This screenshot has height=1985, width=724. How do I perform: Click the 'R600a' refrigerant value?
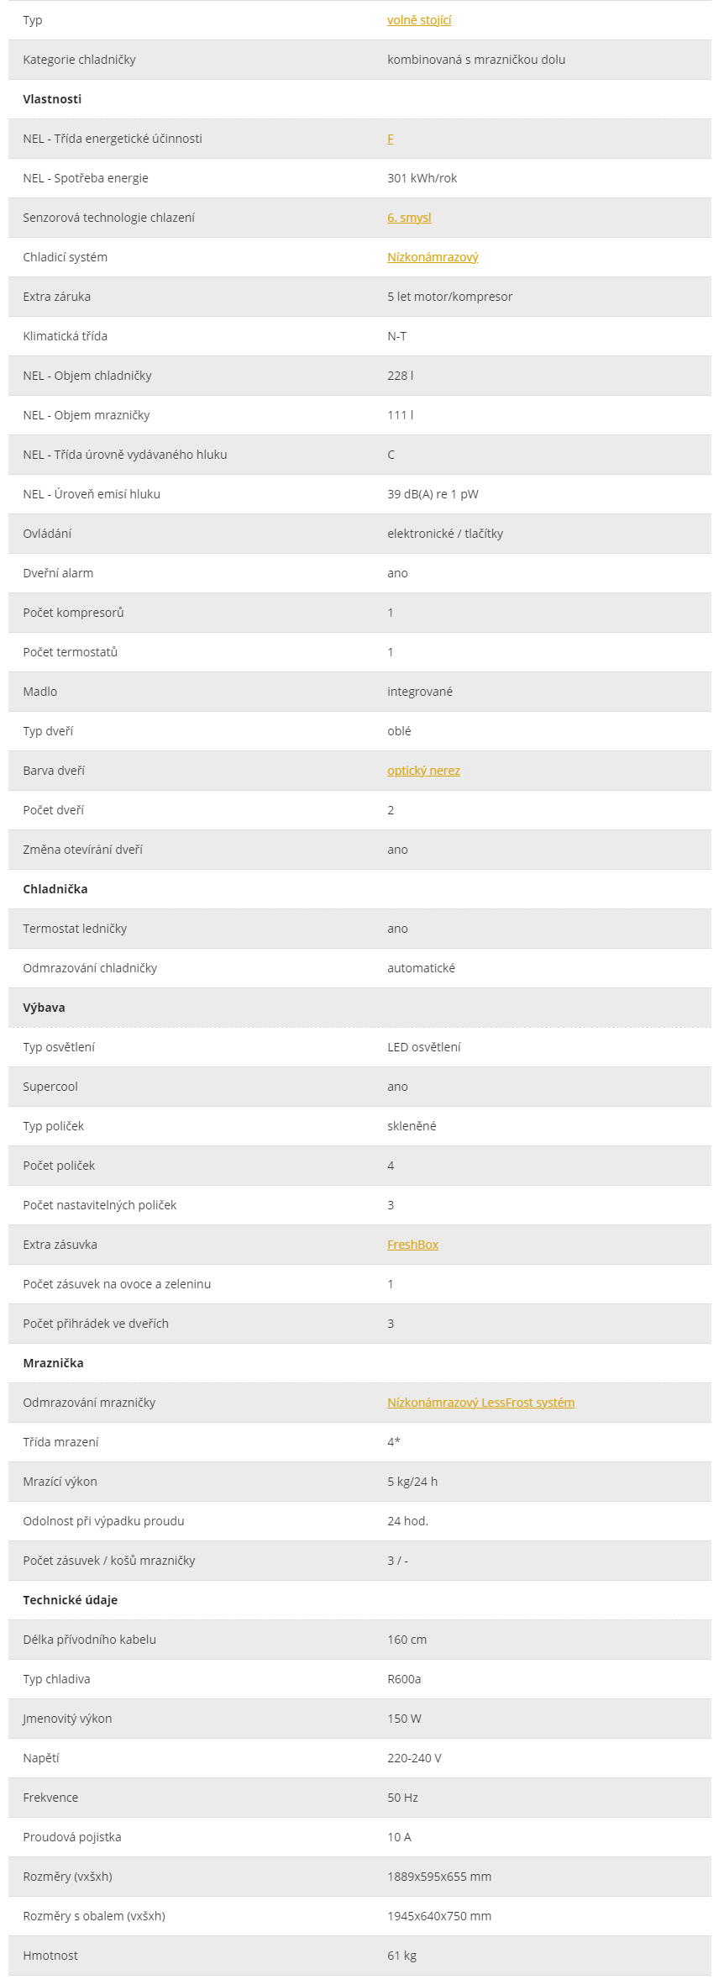pyautogui.click(x=404, y=1679)
